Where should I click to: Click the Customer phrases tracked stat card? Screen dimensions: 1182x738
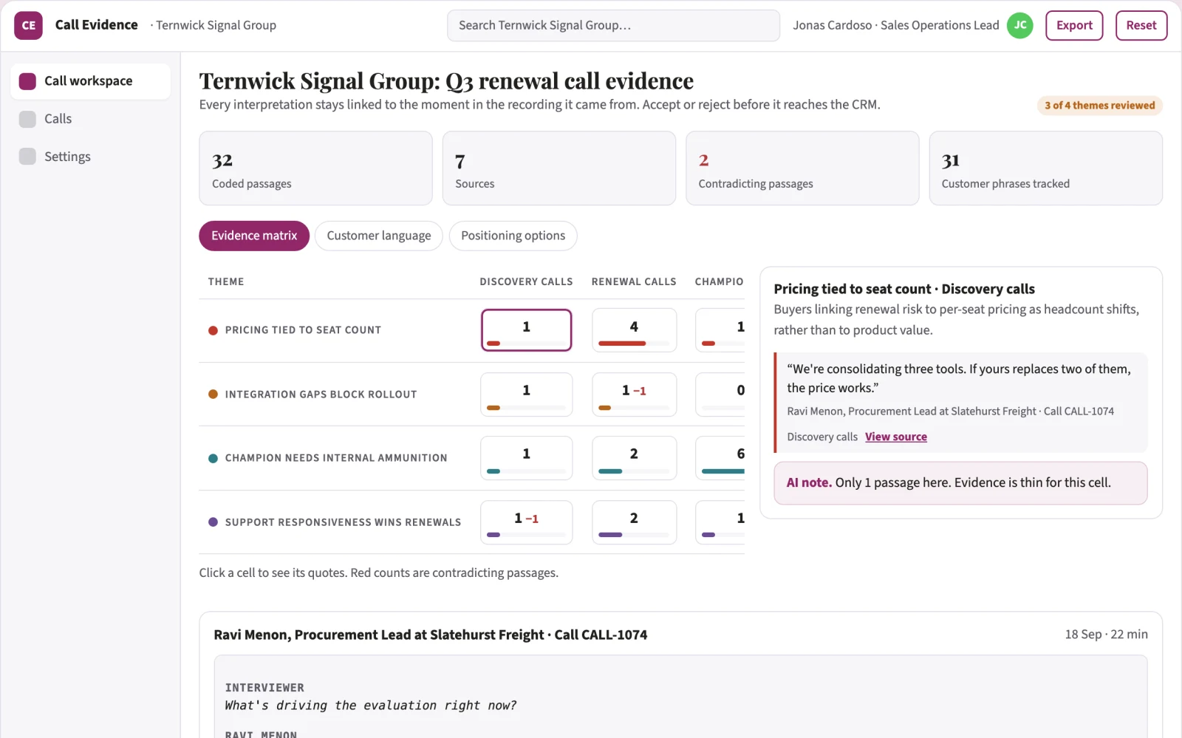tap(1046, 168)
